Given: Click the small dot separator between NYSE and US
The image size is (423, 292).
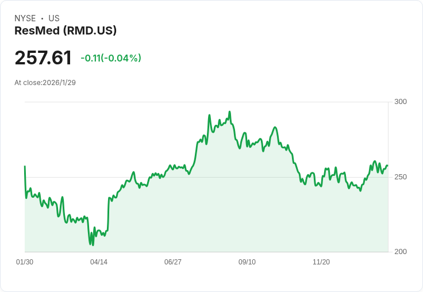Looking at the screenshot, I should [42, 18].
